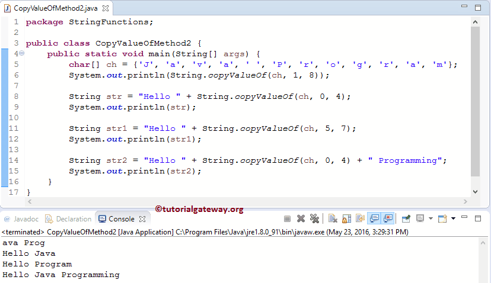Click 'println(str2)' on line 15
This screenshot has height=283, width=491.
(x=161, y=171)
